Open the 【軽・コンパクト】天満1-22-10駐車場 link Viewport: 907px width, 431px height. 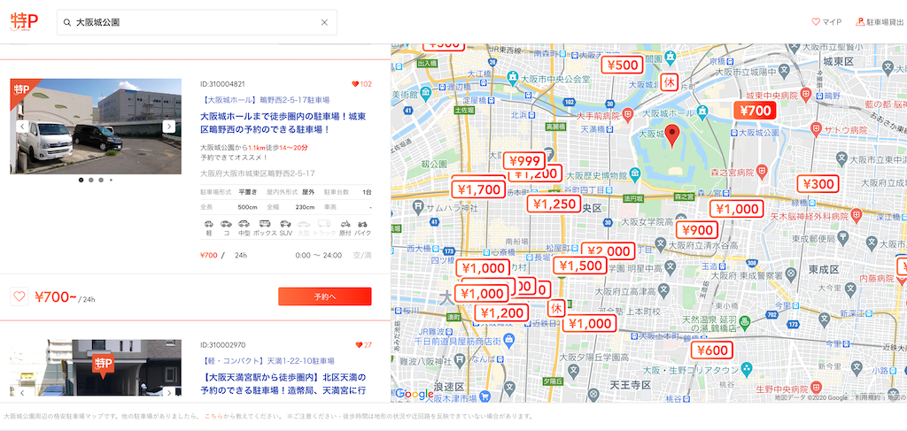(267, 360)
